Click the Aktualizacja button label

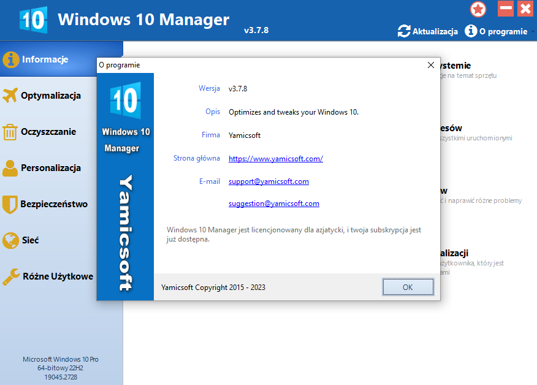click(435, 31)
